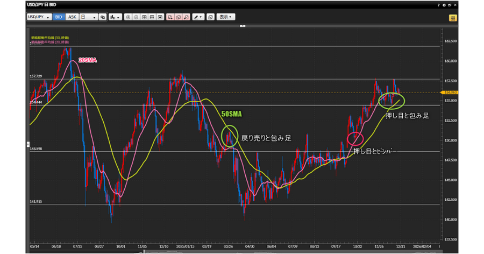The height and width of the screenshot is (254, 484).
Task: Click the magnifier icon in the pink group
Action: tap(186, 17)
